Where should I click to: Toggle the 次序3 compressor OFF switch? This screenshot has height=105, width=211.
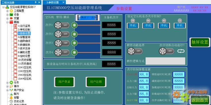click(62, 43)
